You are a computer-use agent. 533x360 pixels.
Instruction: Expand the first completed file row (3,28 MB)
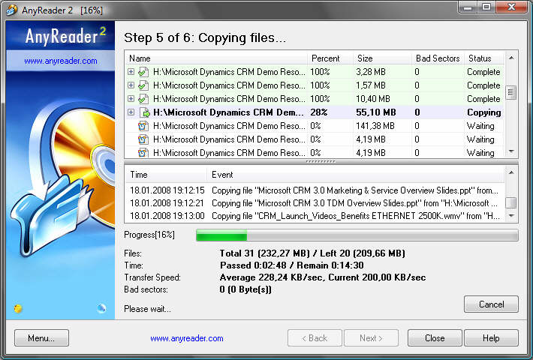click(131, 72)
